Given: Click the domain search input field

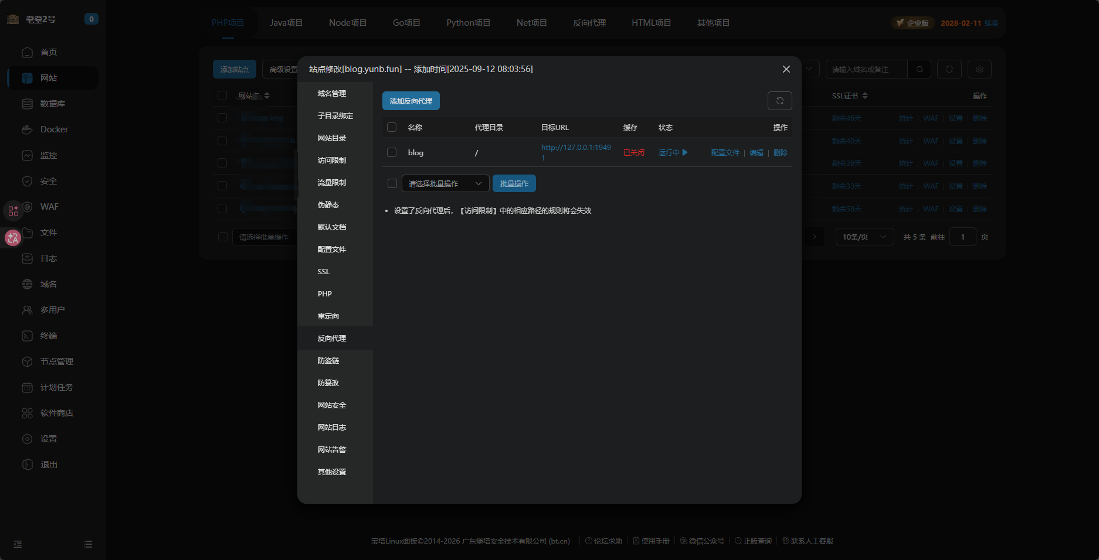Looking at the screenshot, I should pyautogui.click(x=866, y=69).
